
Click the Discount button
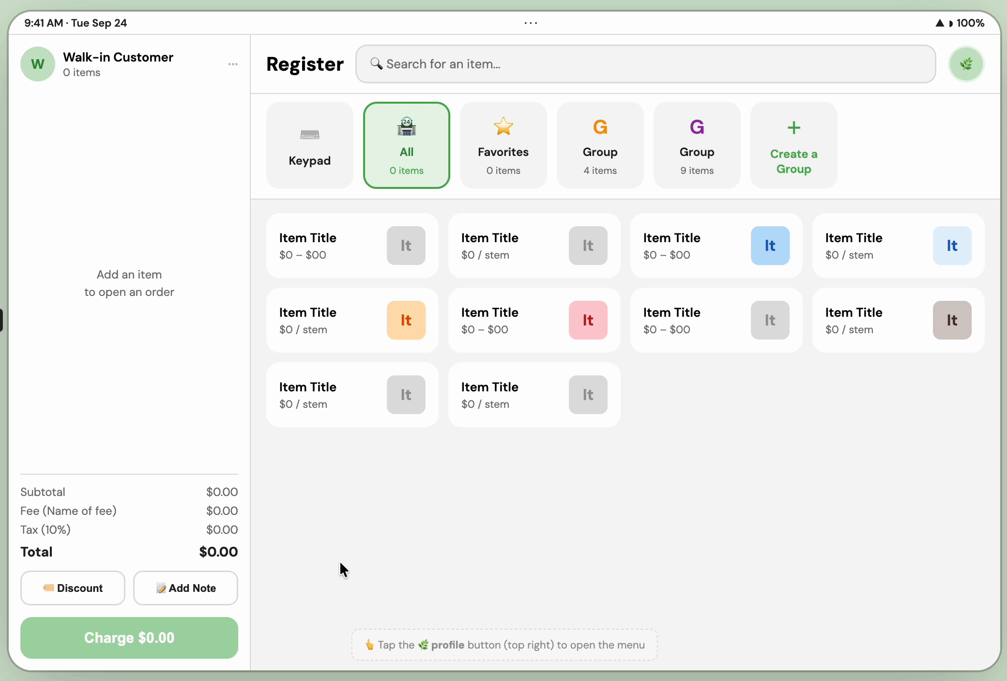coord(73,588)
